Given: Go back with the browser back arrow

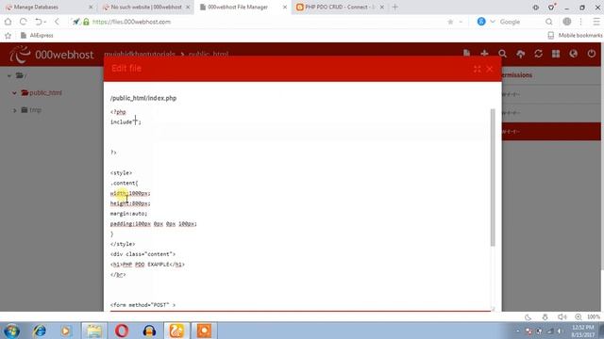Looking at the screenshot, I should point(57,22).
